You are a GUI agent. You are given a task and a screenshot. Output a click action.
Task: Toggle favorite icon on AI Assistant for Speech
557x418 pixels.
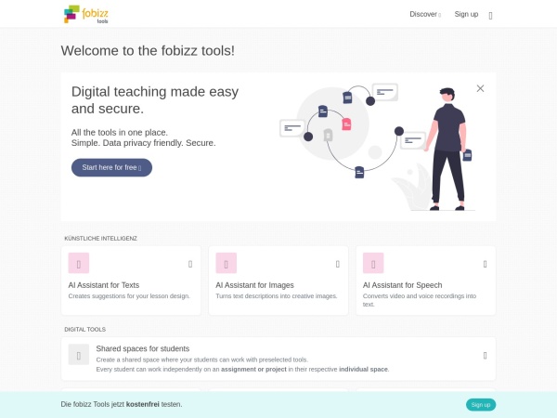tap(485, 264)
